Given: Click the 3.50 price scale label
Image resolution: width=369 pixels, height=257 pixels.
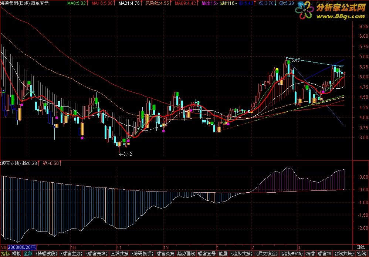Looking at the screenshot, I should pyautogui.click(x=363, y=138).
